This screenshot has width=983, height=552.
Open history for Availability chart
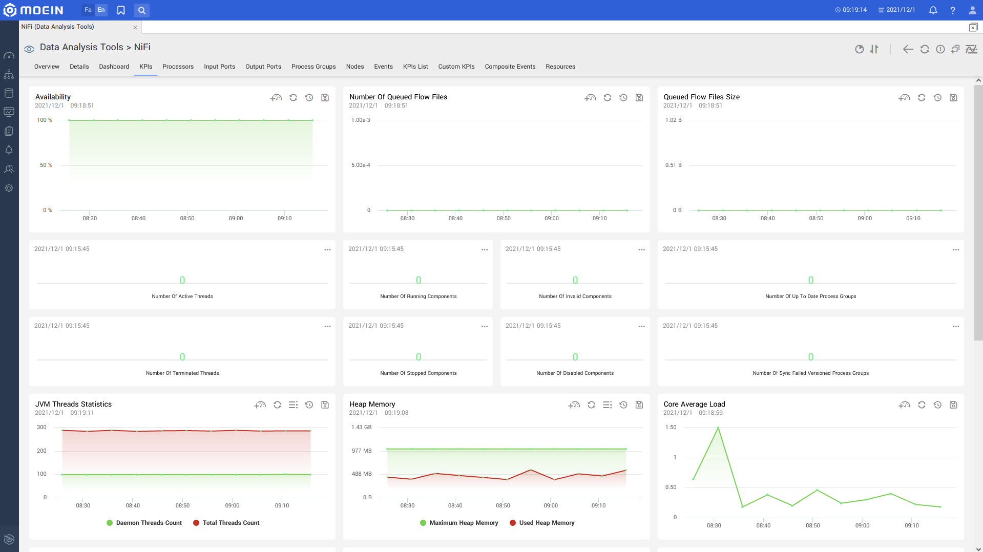(x=309, y=97)
